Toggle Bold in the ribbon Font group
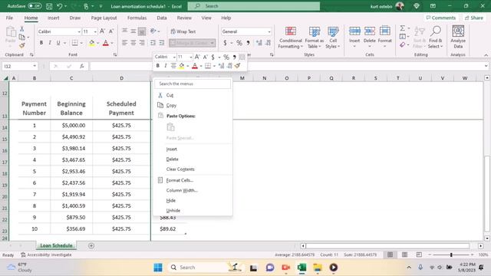 coord(41,43)
